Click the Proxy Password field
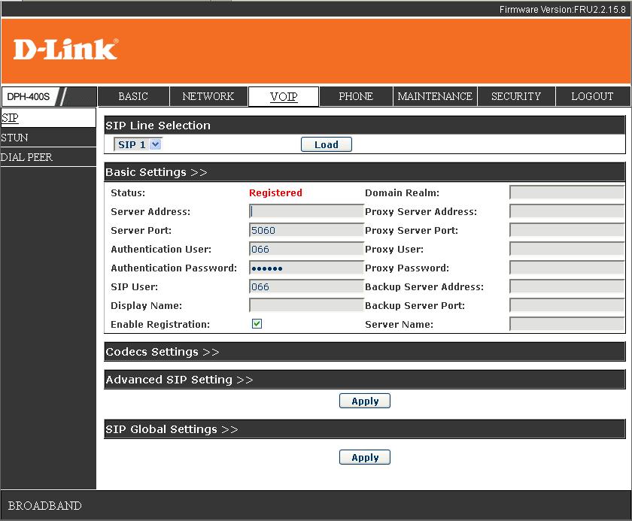This screenshot has width=632, height=521. click(x=567, y=268)
